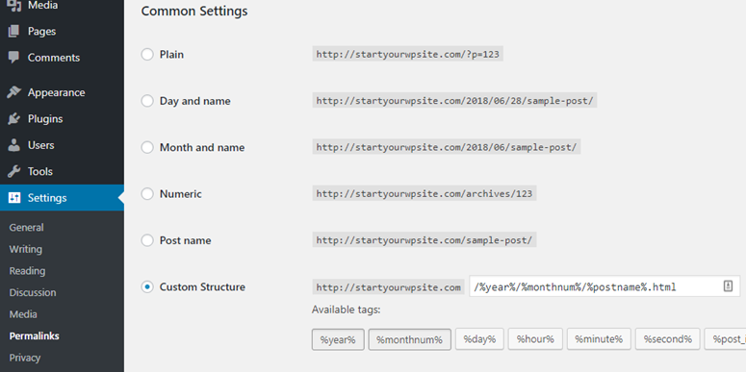Screen dimensions: 746x372
Task: Click the Tools wrench icon
Action: coord(14,171)
